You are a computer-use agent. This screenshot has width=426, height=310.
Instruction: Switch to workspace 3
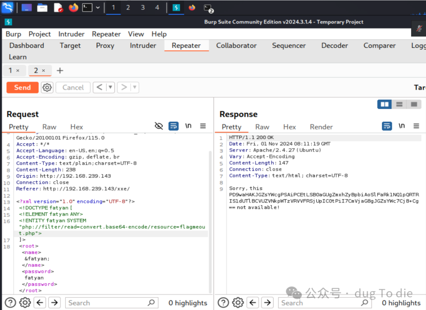[x=143, y=7]
